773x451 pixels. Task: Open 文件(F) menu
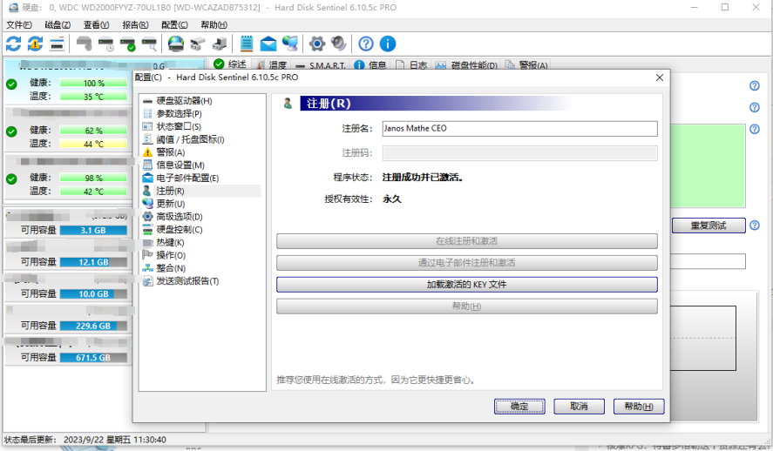(x=18, y=24)
